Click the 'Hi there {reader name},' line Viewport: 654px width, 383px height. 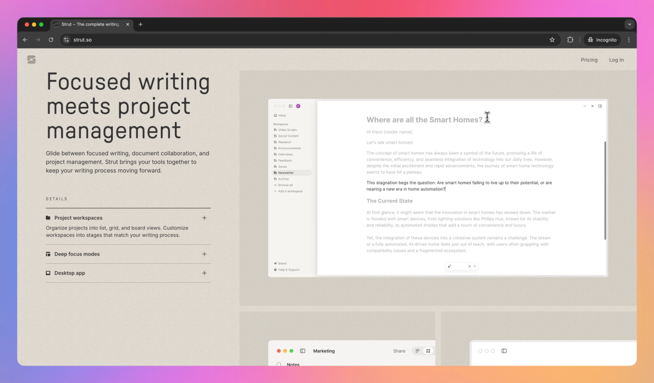coord(390,132)
